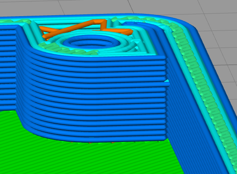Select the flat blue wall stack at left edge
The height and width of the screenshot is (174, 237).
pyautogui.click(x=8, y=68)
